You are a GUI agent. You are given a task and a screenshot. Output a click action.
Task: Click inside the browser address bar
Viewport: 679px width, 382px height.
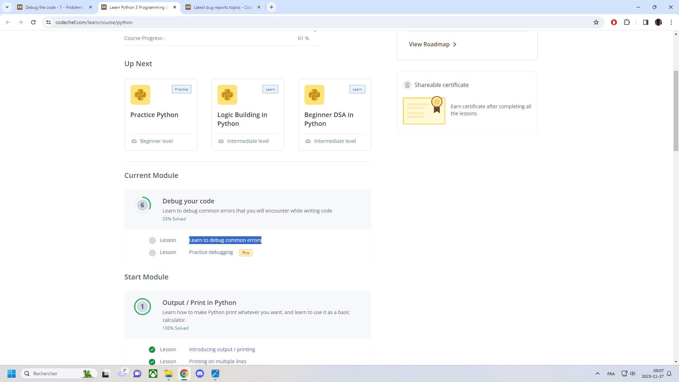141,22
